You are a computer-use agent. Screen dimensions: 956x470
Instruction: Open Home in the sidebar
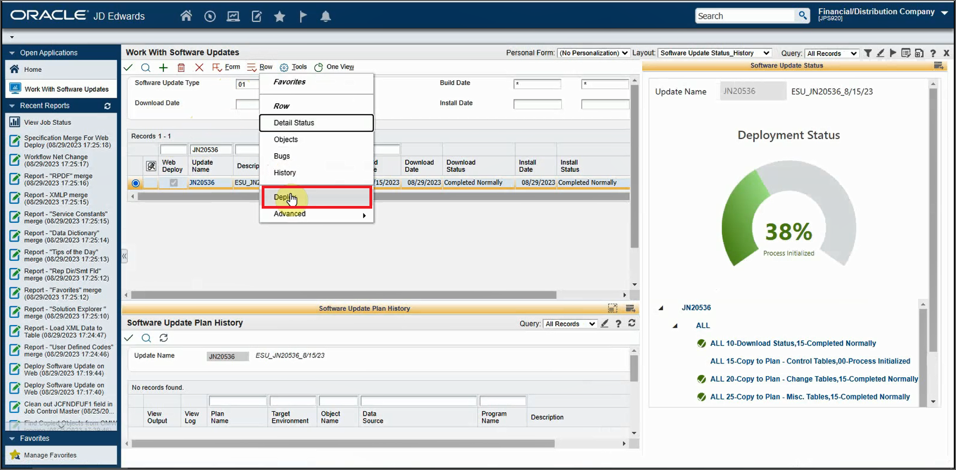coord(61,70)
